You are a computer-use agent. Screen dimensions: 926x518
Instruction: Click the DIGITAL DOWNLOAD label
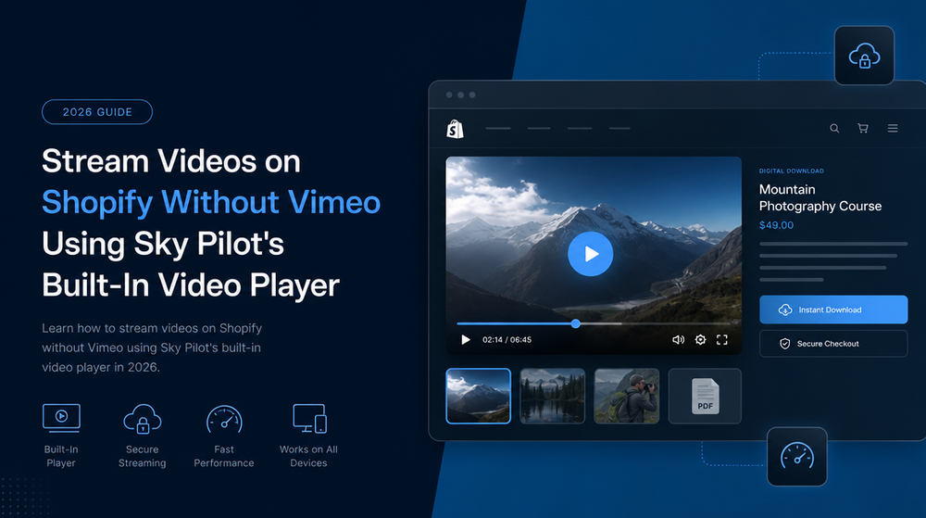[792, 171]
